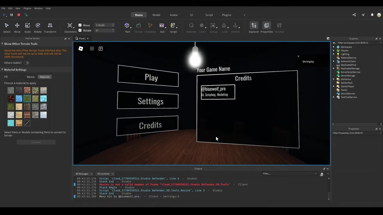Open the All Contexts dropdown

[x=105, y=174]
